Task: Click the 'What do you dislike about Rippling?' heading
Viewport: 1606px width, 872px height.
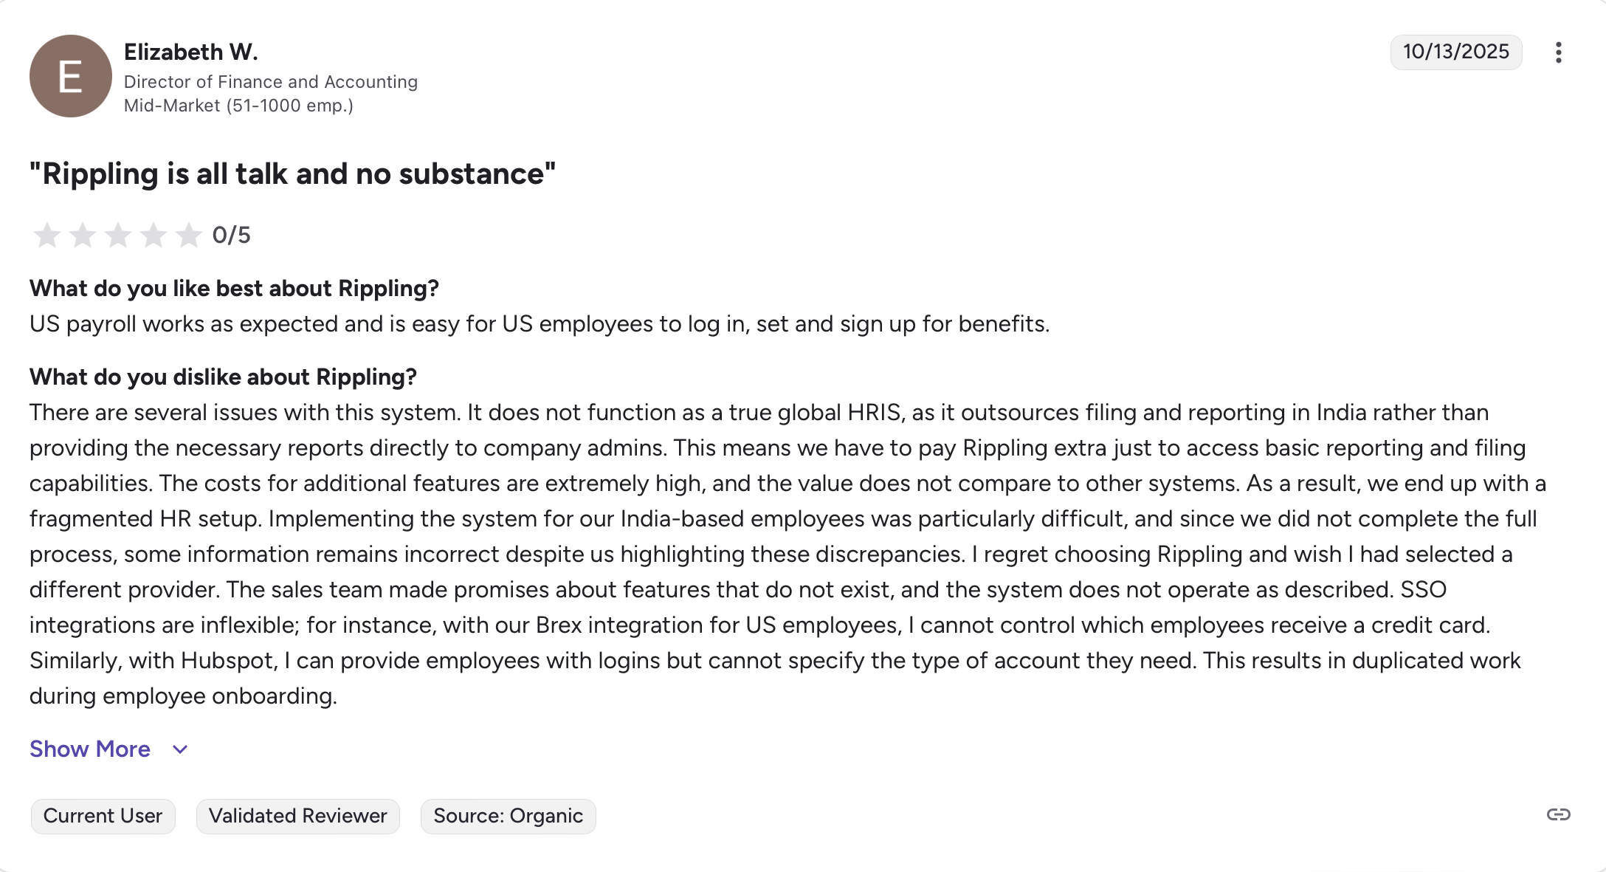Action: pyautogui.click(x=223, y=377)
